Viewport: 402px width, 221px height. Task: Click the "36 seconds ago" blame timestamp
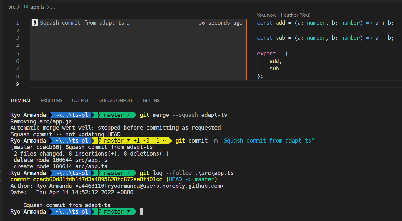pyautogui.click(x=221, y=23)
